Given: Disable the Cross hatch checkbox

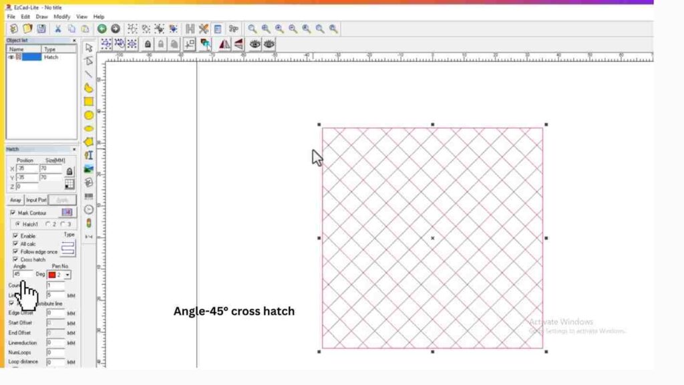Looking at the screenshot, I should (x=15, y=259).
